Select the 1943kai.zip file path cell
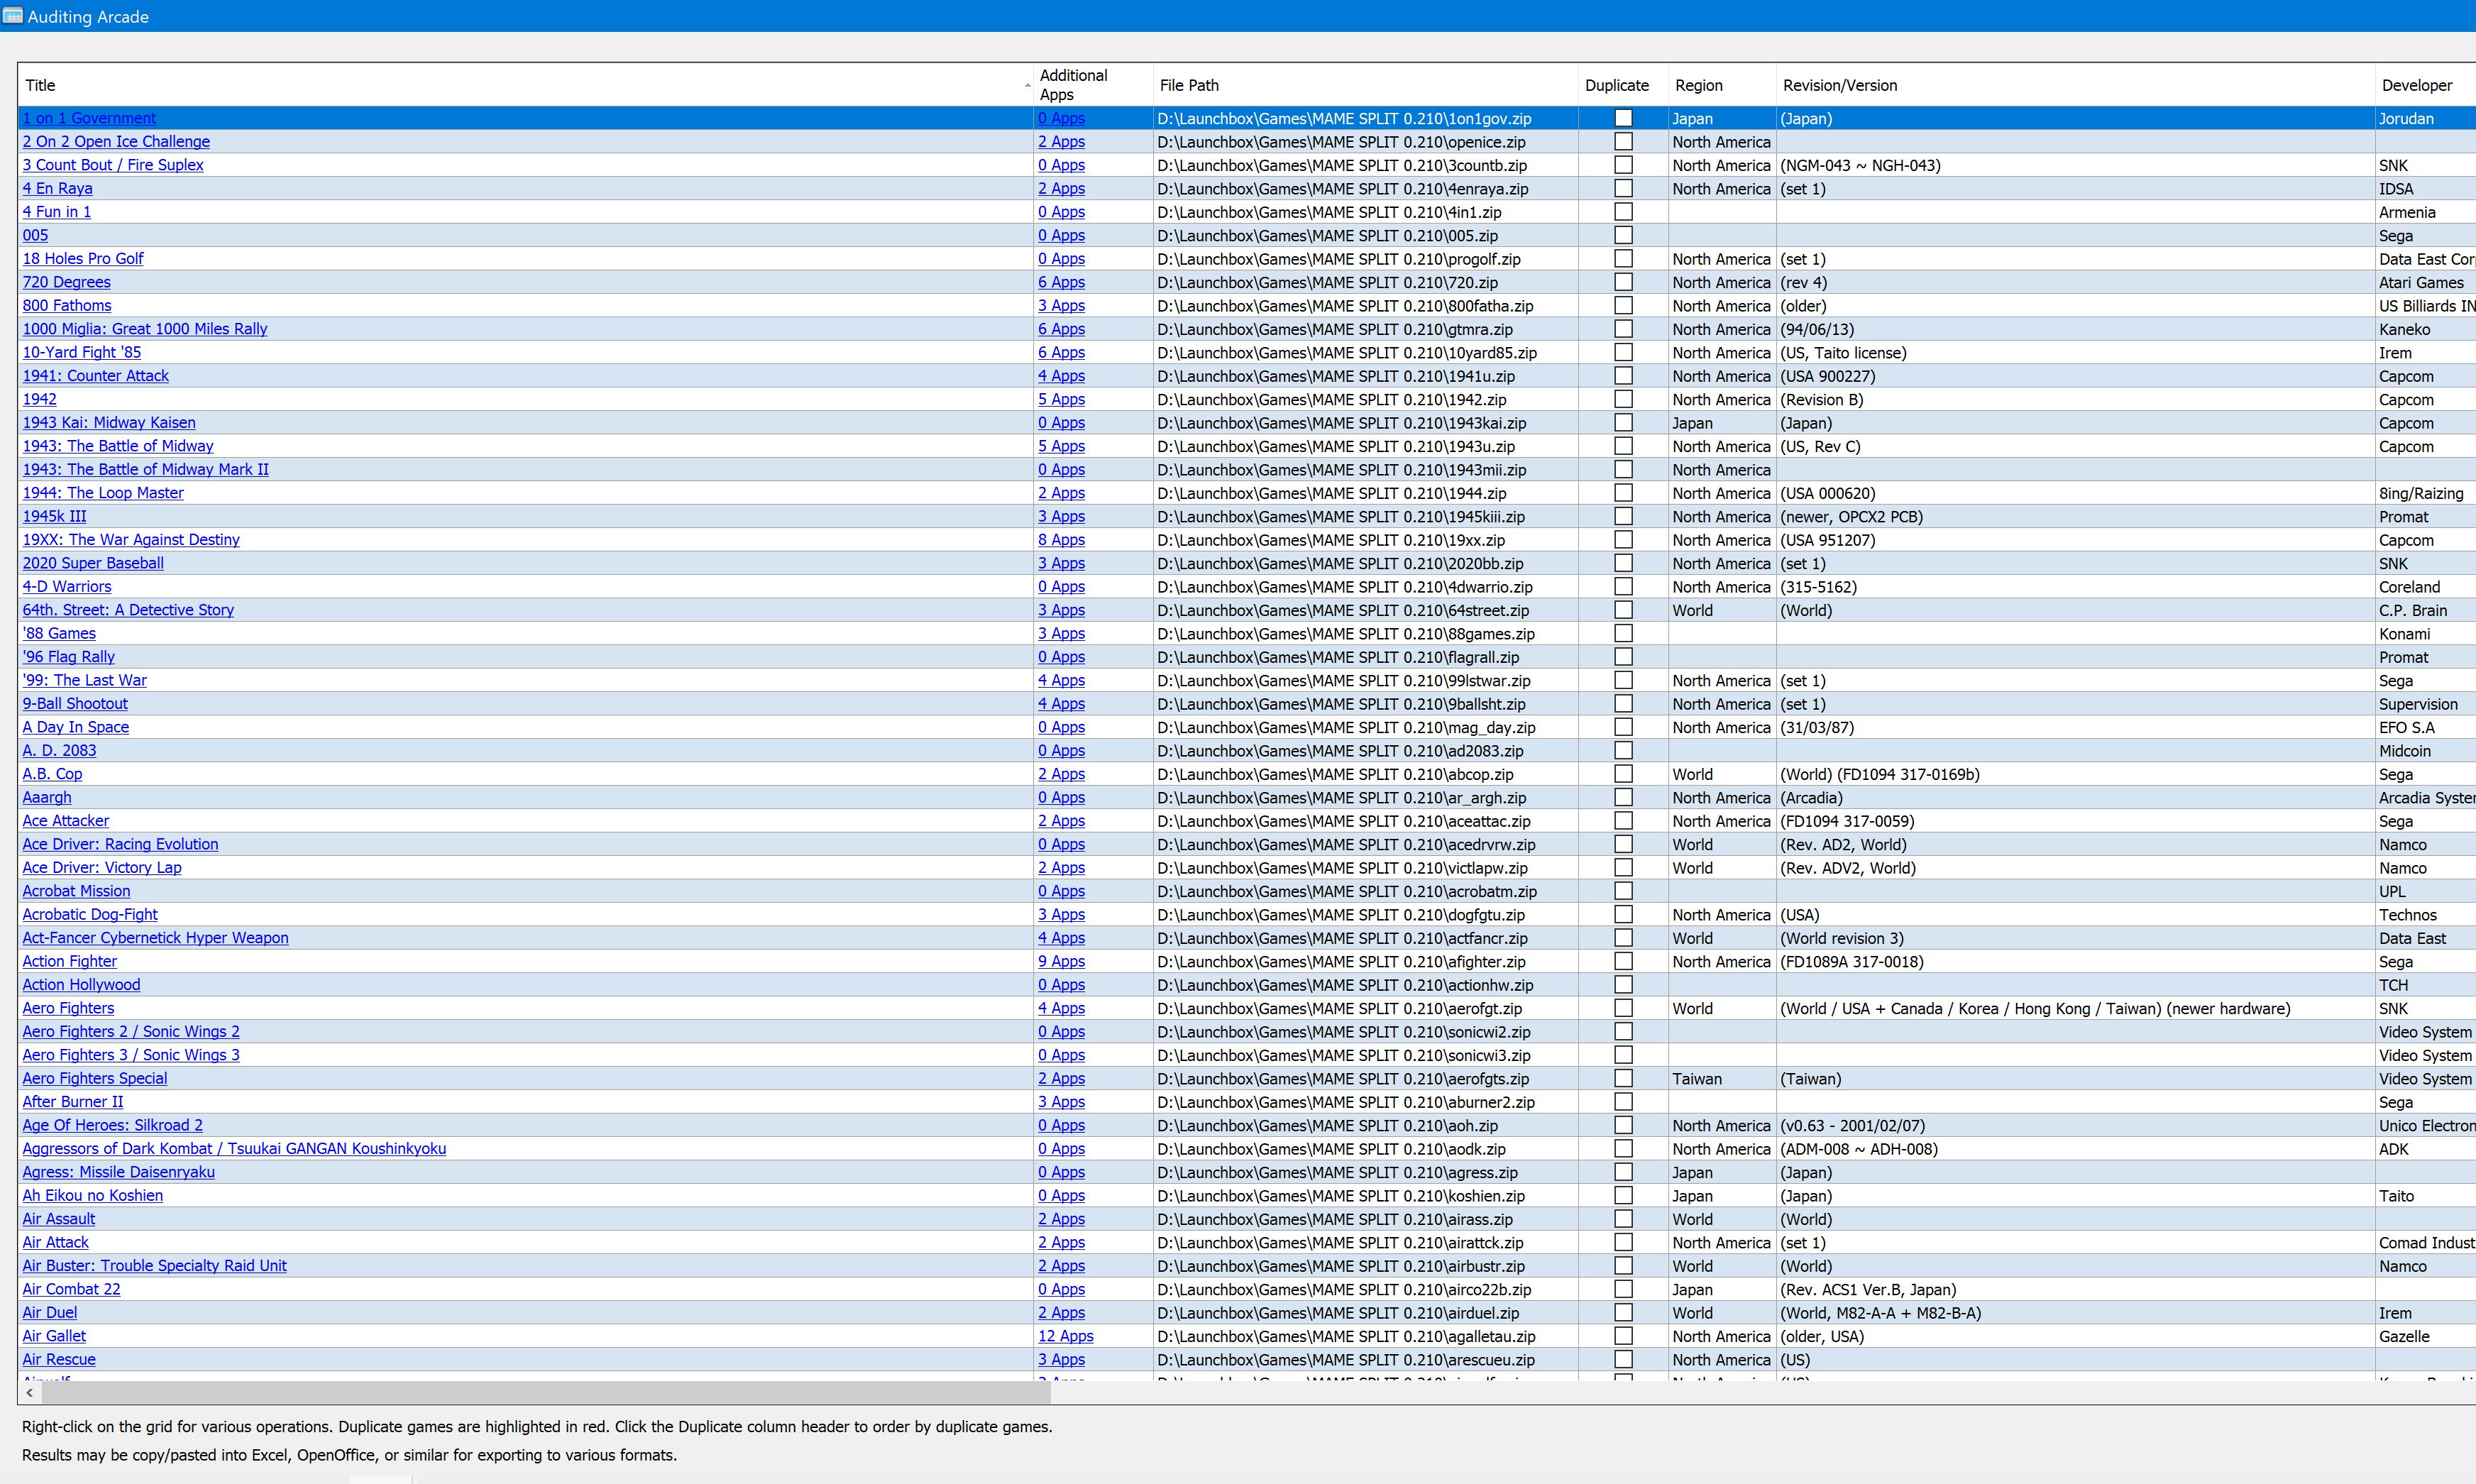 (1365, 423)
